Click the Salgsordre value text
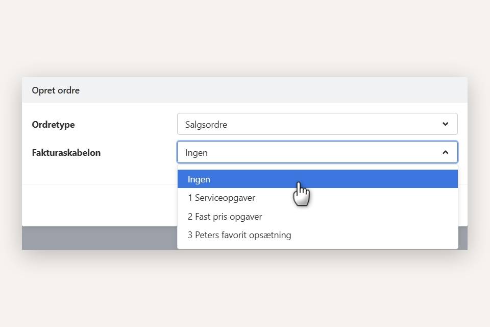This screenshot has height=327, width=490. (206, 125)
